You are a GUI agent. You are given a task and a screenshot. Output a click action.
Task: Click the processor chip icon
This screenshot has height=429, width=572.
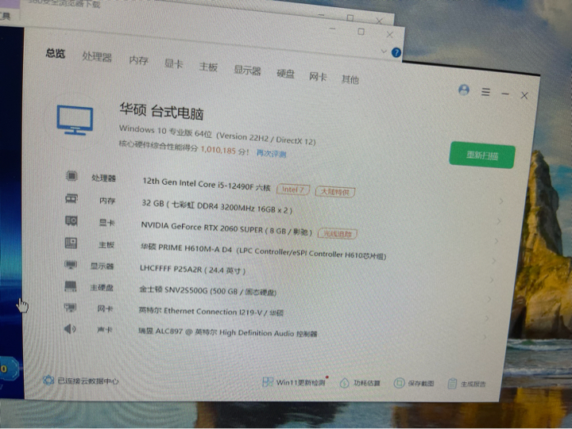(x=71, y=176)
